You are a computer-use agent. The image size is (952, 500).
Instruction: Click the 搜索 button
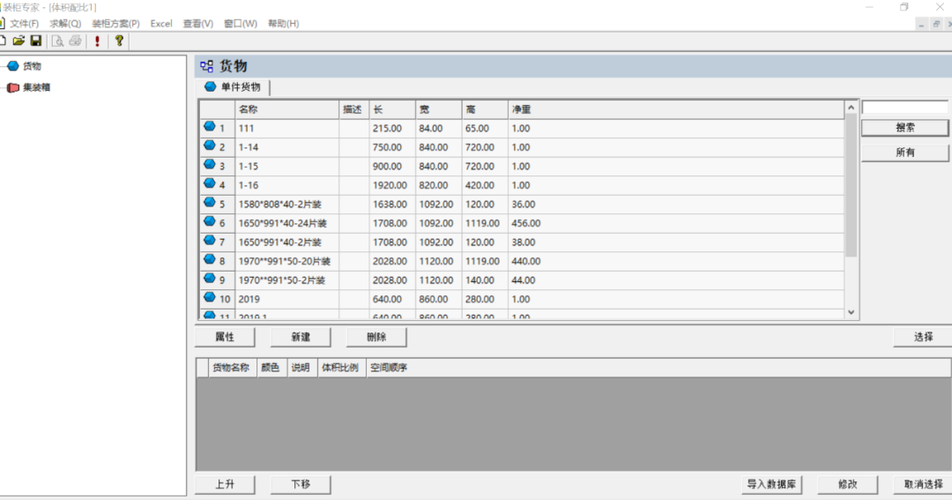904,128
